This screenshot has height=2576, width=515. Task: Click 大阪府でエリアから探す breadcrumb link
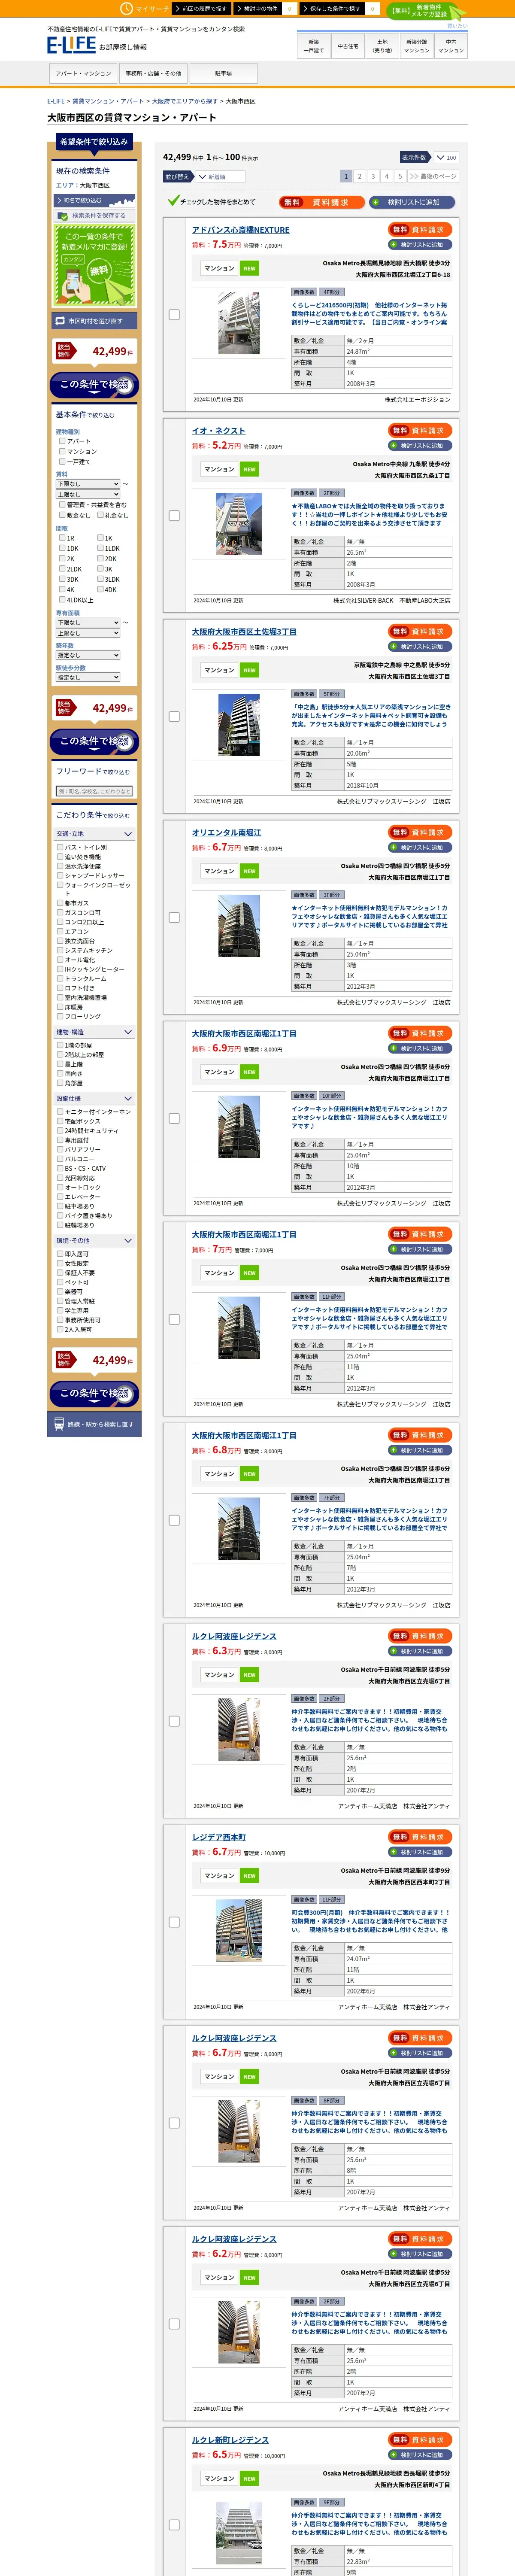(x=184, y=101)
